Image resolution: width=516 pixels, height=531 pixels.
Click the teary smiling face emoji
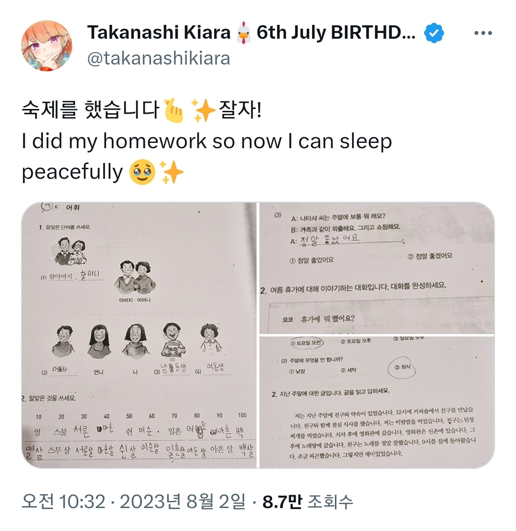click(x=142, y=172)
